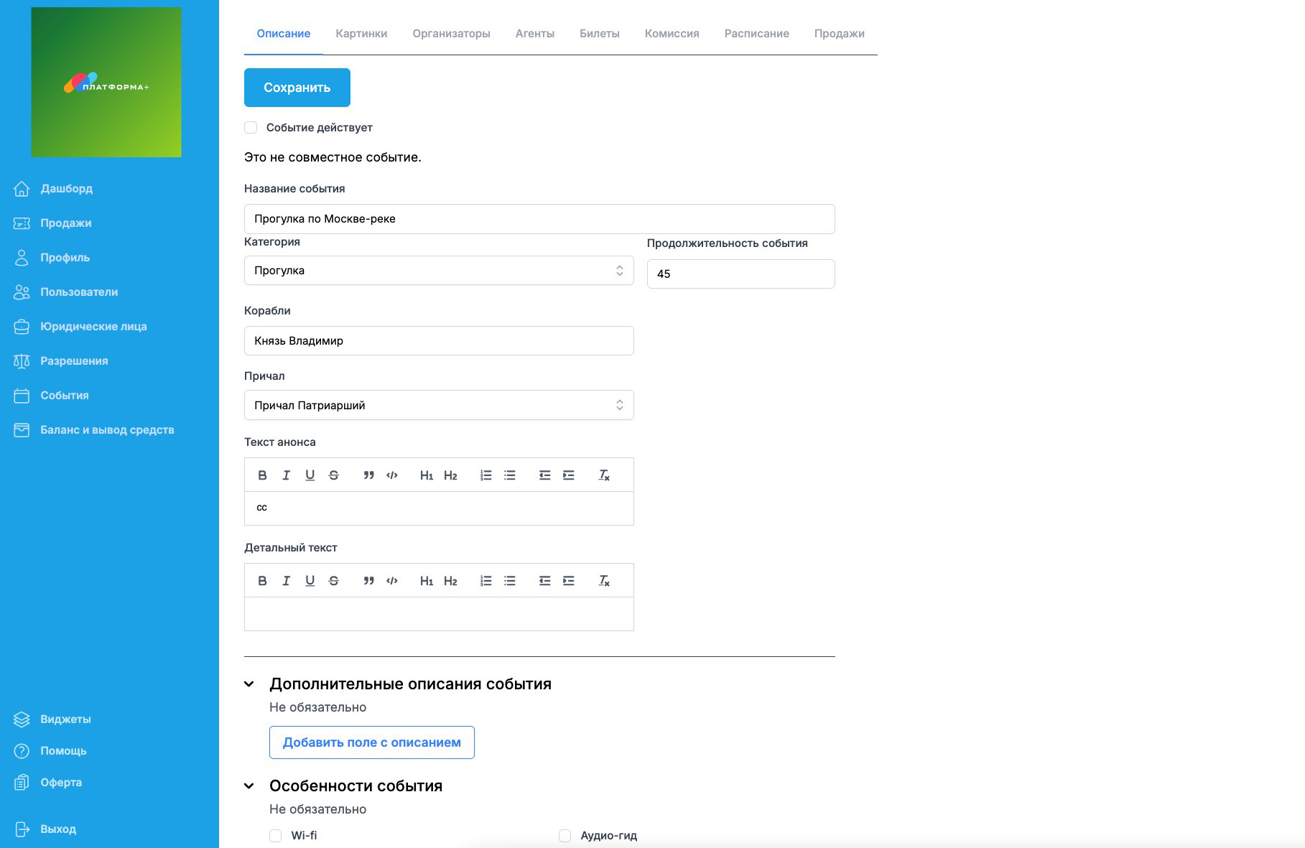Click the Дашборд home icon in sidebar
This screenshot has height=848, width=1305.
coord(22,189)
